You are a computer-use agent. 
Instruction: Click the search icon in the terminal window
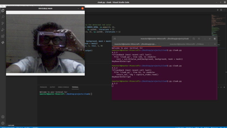pos(194,39)
